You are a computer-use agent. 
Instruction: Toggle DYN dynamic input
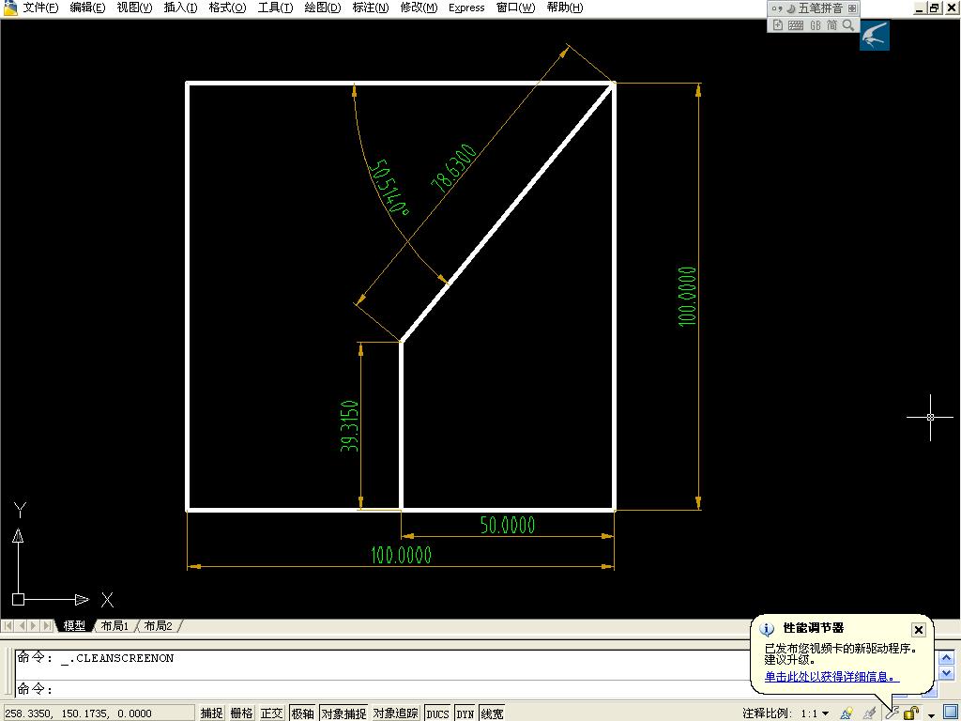tap(465, 713)
